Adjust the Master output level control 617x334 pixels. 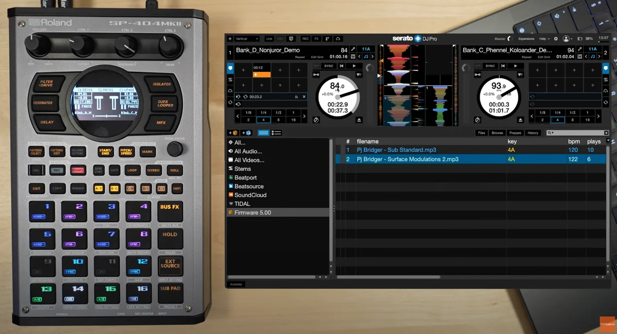point(509,38)
